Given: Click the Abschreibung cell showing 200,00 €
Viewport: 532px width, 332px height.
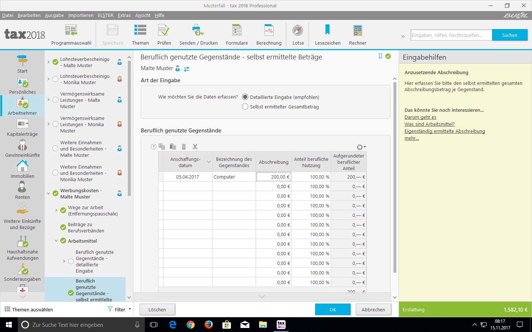Looking at the screenshot, I should [274, 177].
